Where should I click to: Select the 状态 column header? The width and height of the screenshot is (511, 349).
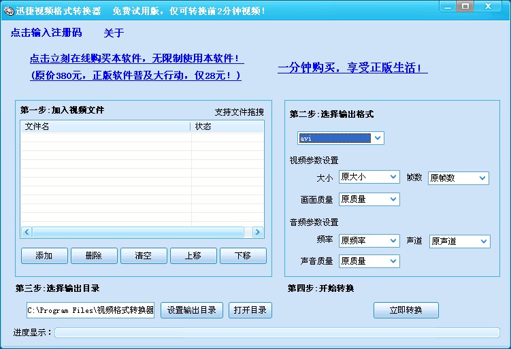[x=227, y=127]
